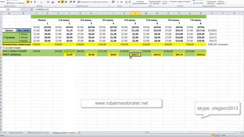Screen dimensions: 244x137
Task: Apply comma style number format
Action: [121, 2]
